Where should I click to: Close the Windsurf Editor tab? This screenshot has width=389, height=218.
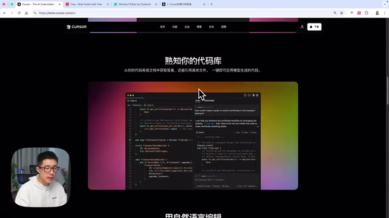(156, 4)
